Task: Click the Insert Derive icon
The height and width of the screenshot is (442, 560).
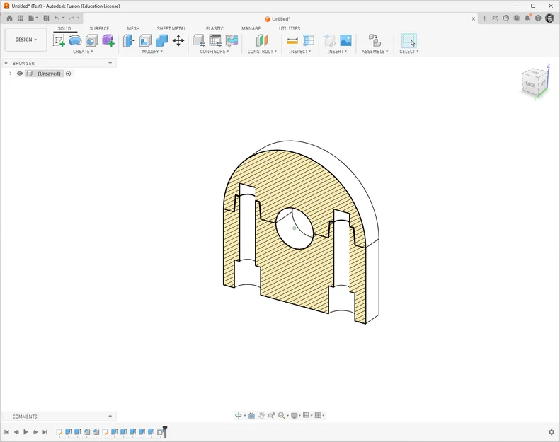Action: click(x=329, y=40)
